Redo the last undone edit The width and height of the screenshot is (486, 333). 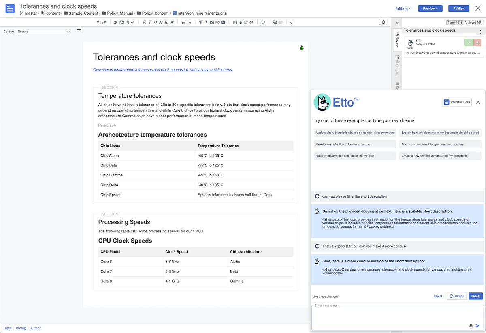104,22
